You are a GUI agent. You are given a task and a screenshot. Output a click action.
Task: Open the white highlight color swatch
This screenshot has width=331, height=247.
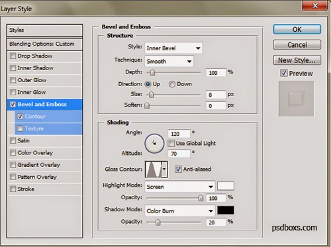[226, 186]
